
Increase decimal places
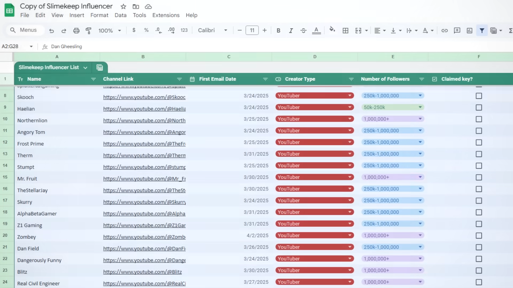click(x=171, y=30)
